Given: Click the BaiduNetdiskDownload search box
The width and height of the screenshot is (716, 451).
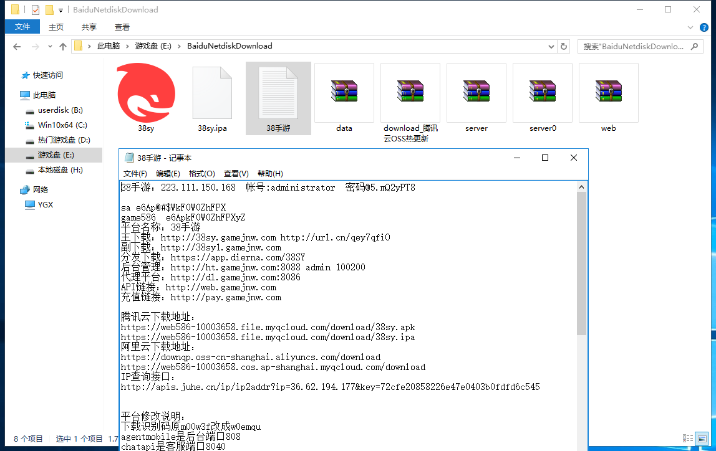Looking at the screenshot, I should 642,46.
